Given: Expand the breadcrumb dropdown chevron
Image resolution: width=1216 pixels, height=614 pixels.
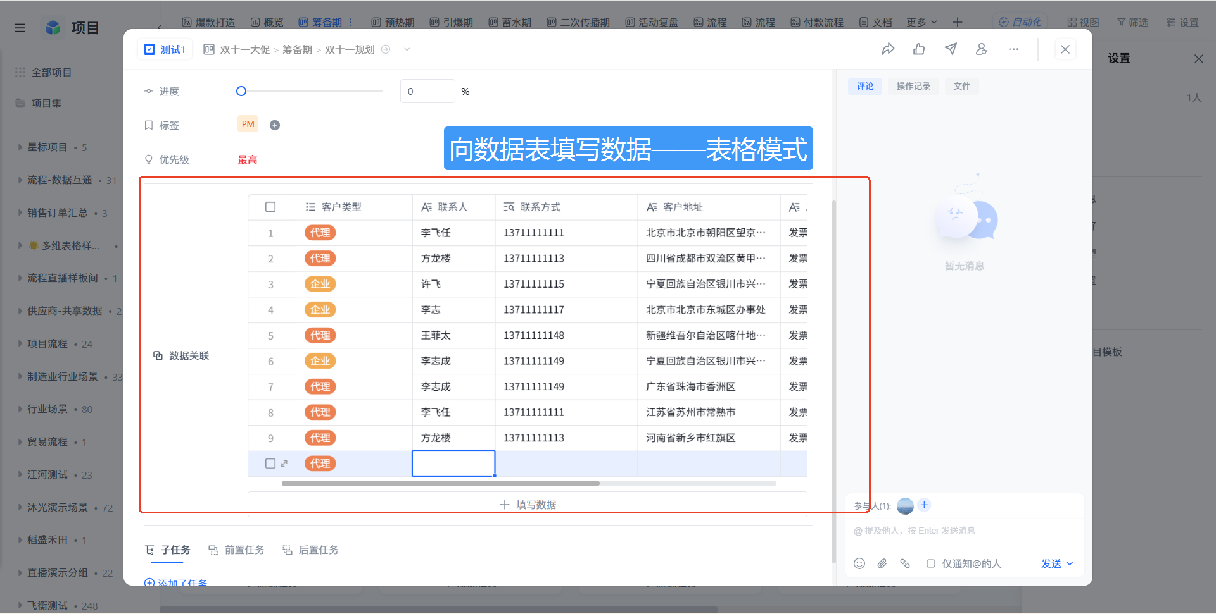Looking at the screenshot, I should 407,49.
